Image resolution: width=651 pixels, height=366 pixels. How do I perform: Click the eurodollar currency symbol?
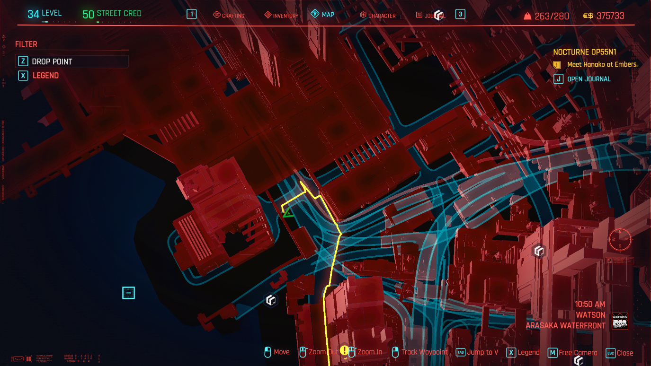(588, 16)
